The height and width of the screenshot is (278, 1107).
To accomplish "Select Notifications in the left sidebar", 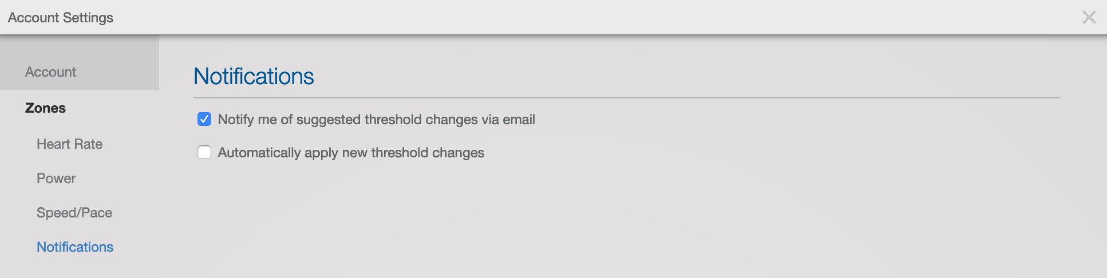I will (x=75, y=247).
